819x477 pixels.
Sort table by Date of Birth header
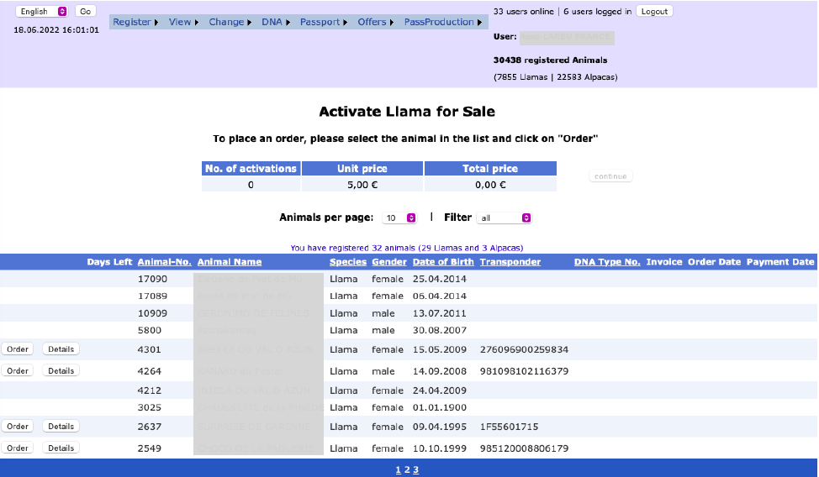tap(443, 262)
